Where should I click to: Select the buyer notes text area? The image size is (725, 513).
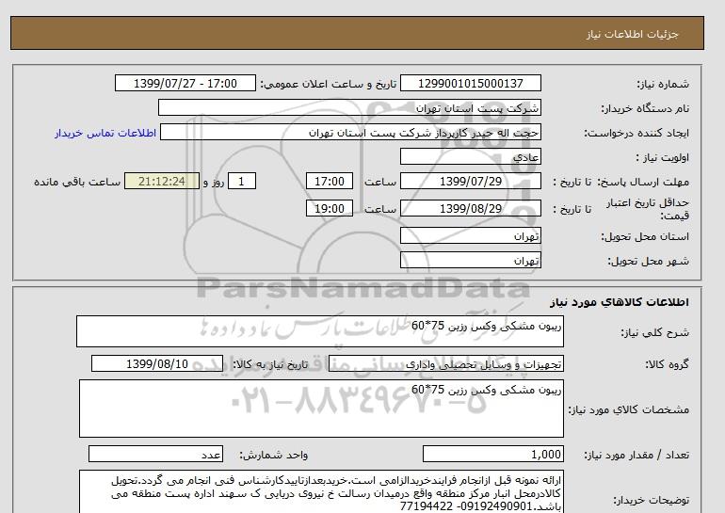point(321,492)
